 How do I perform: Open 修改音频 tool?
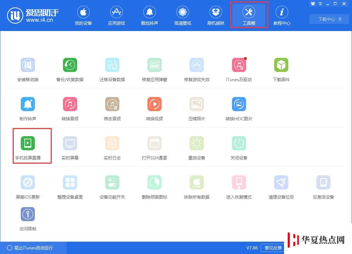tap(112, 109)
